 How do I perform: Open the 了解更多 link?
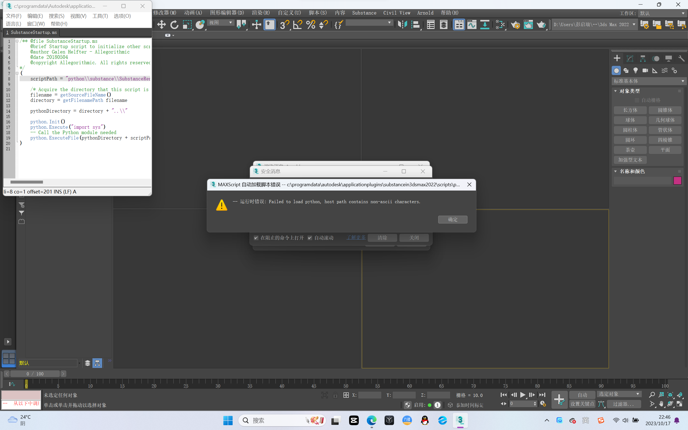[x=356, y=237]
